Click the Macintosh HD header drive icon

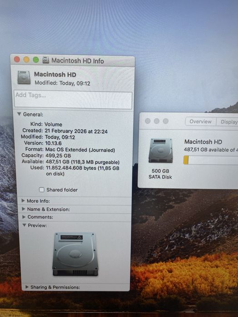coord(24,77)
